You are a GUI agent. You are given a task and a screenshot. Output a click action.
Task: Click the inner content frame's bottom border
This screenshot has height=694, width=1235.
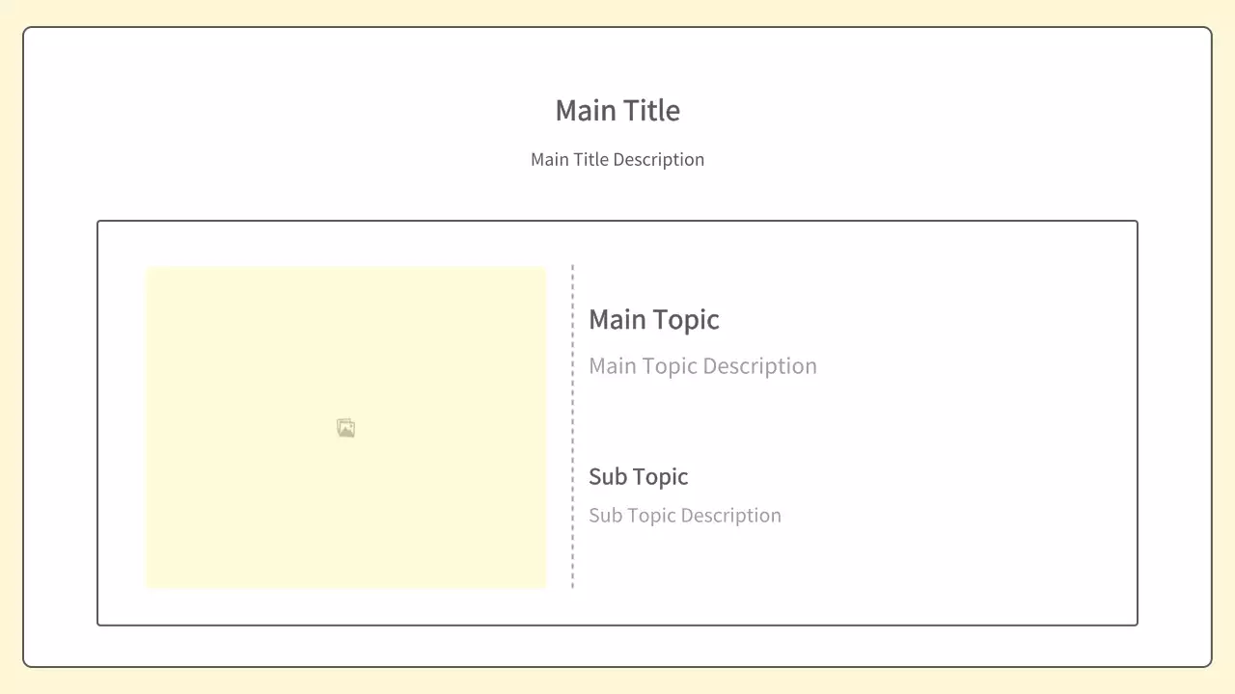pyautogui.click(x=617, y=625)
